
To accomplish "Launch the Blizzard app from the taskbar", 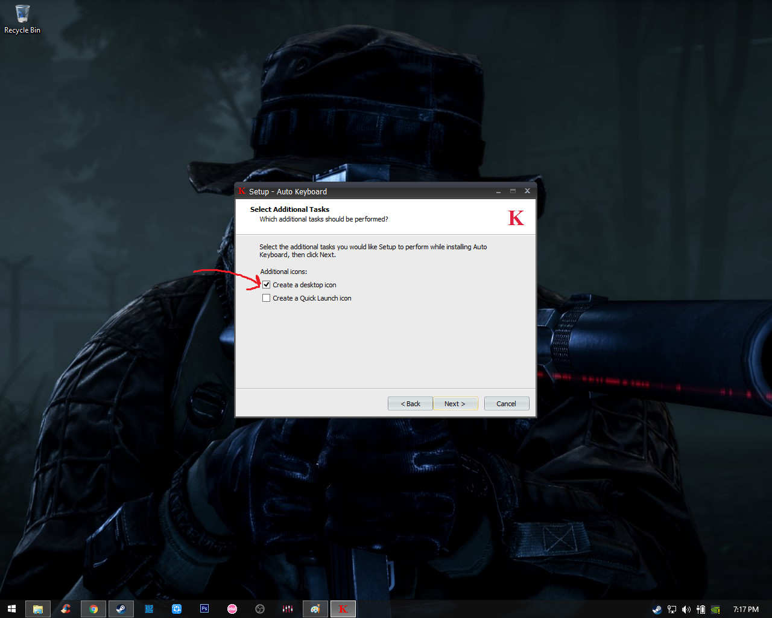I will pos(149,609).
